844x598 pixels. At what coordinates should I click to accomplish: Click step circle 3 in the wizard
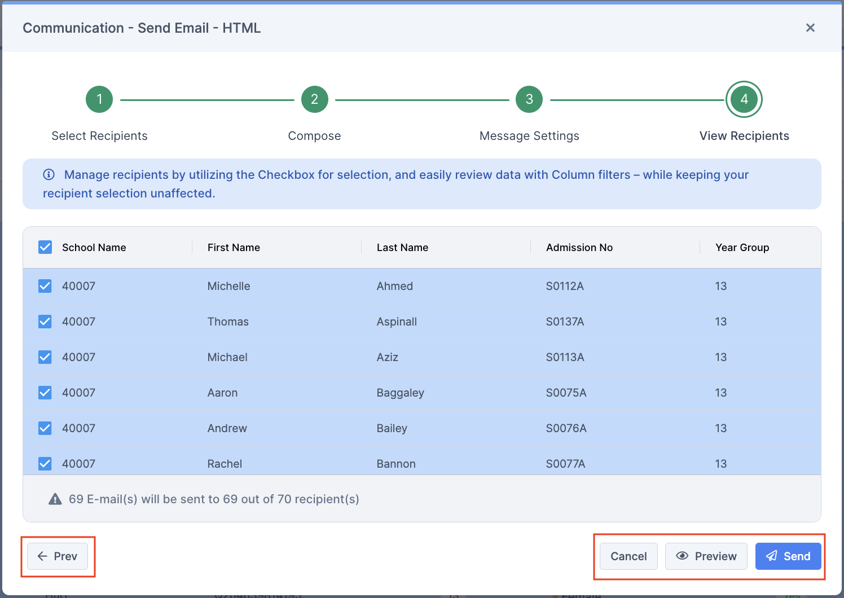tap(529, 99)
